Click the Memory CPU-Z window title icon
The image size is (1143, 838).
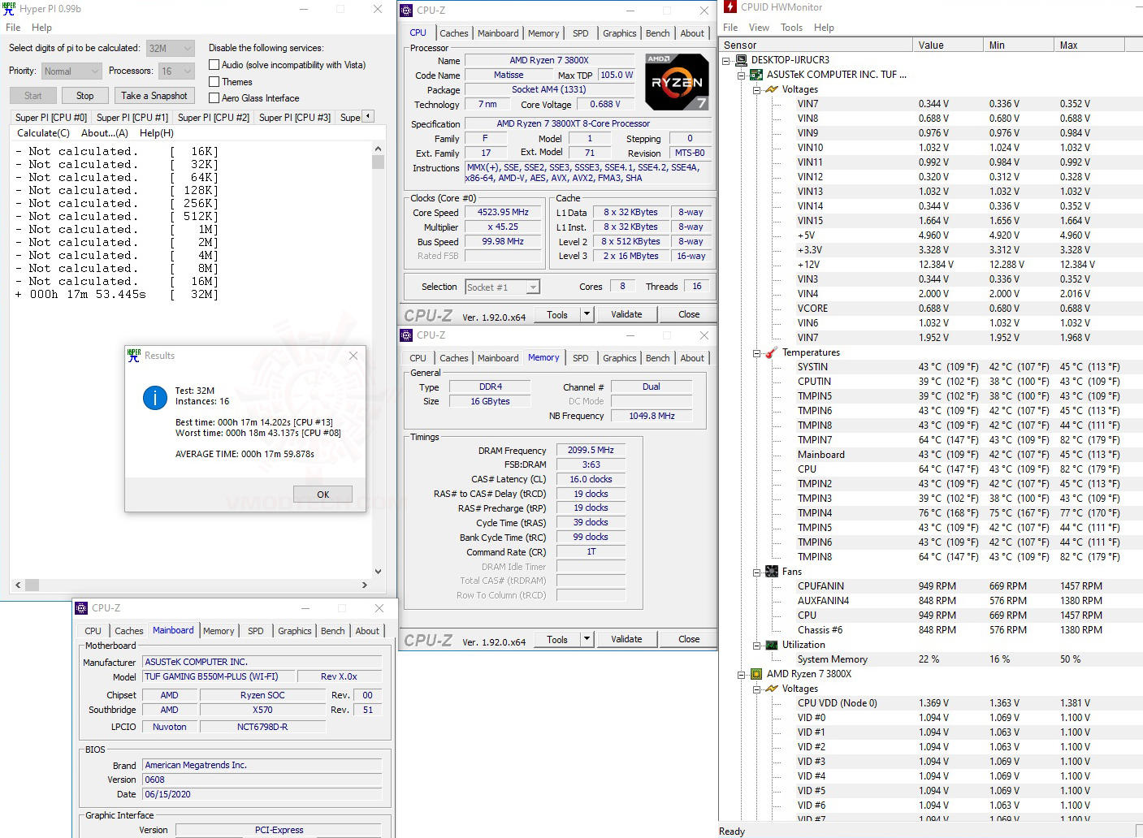coord(406,335)
